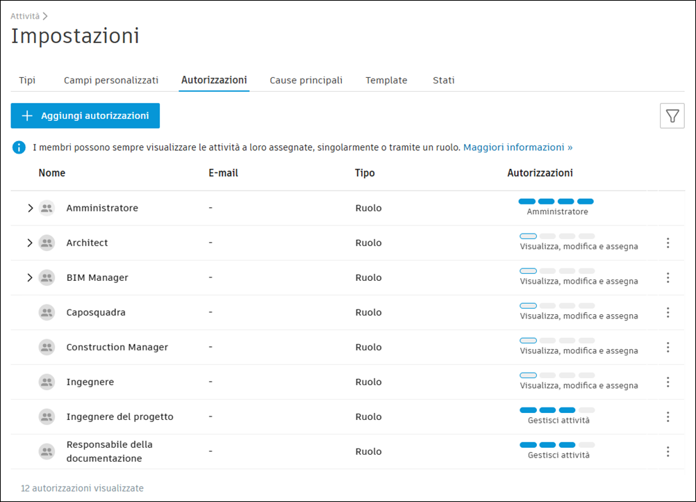Toggle the third permission segment for BIM Manager
Image resolution: width=696 pixels, height=502 pixels.
(x=567, y=270)
